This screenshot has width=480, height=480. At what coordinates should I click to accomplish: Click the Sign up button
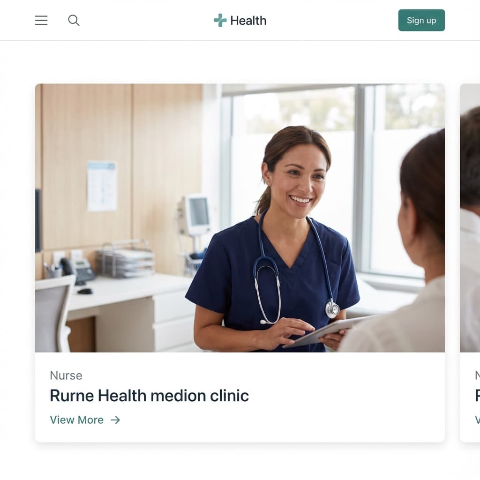(x=421, y=20)
